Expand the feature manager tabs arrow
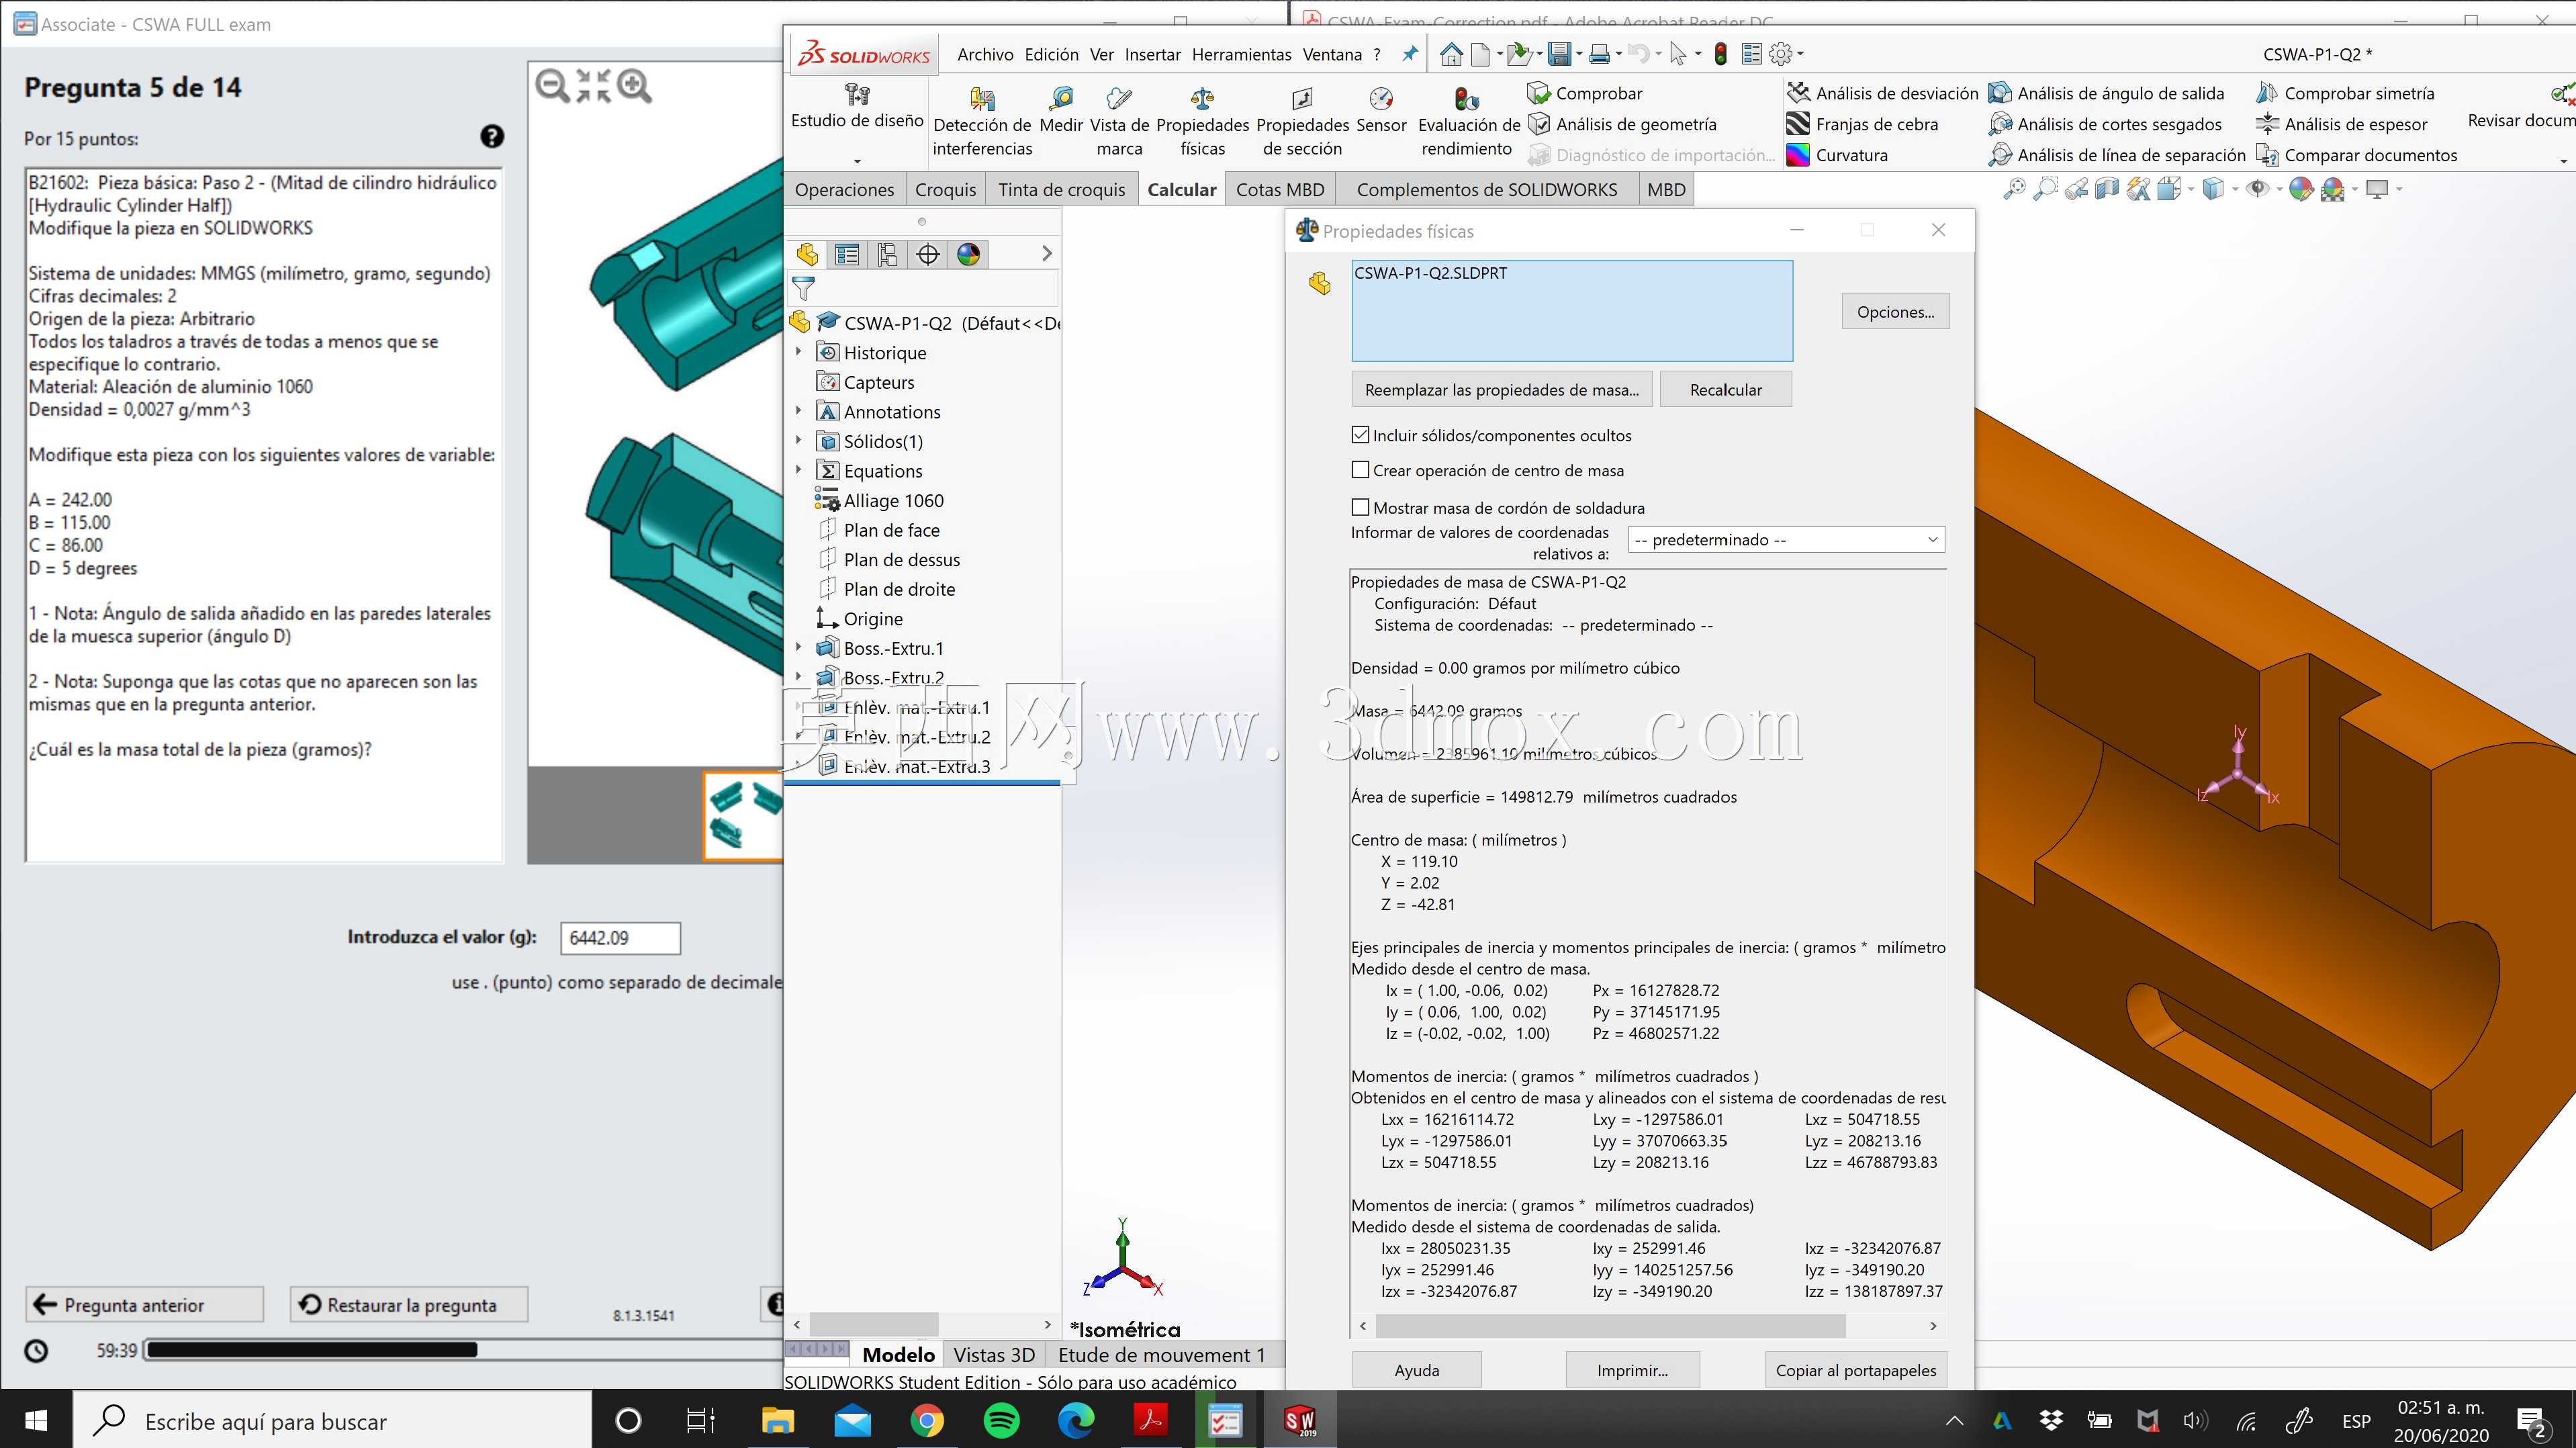The height and width of the screenshot is (1448, 2576). [1046, 254]
